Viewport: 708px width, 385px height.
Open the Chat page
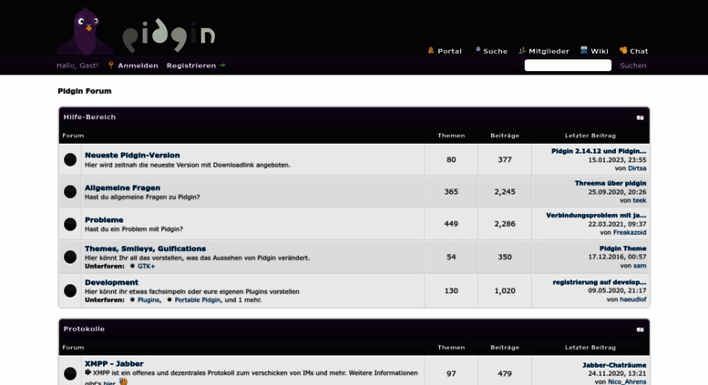[639, 51]
